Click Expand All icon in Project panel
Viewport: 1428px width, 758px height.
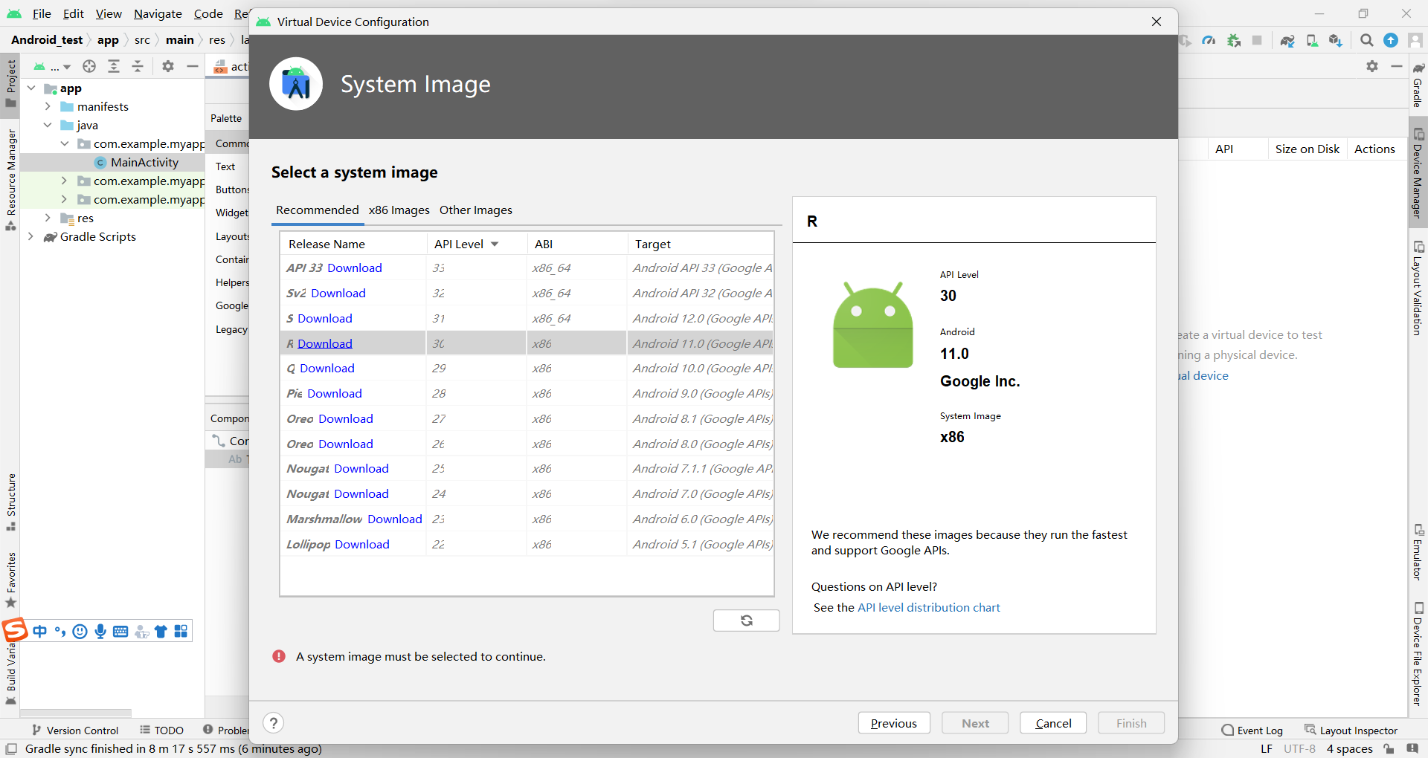tap(114, 66)
